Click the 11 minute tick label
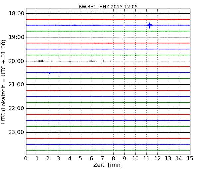Screen dimensions: 216x172 pyautogui.click(x=146, y=159)
